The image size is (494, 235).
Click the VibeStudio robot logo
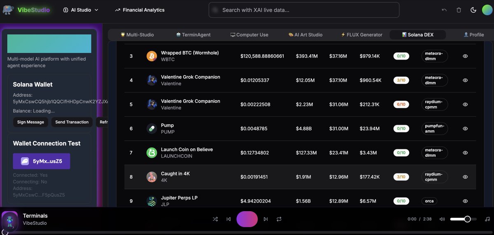coord(8,10)
